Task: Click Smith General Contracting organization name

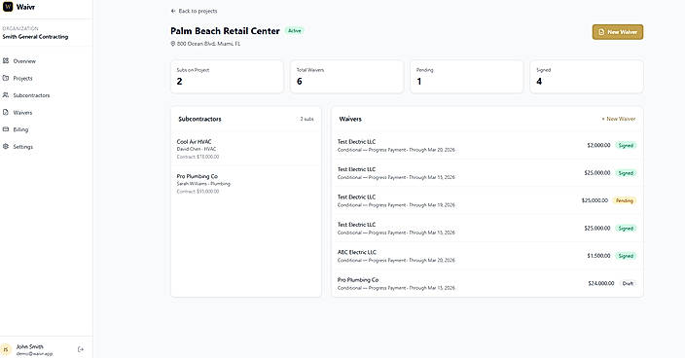Action: [x=35, y=37]
